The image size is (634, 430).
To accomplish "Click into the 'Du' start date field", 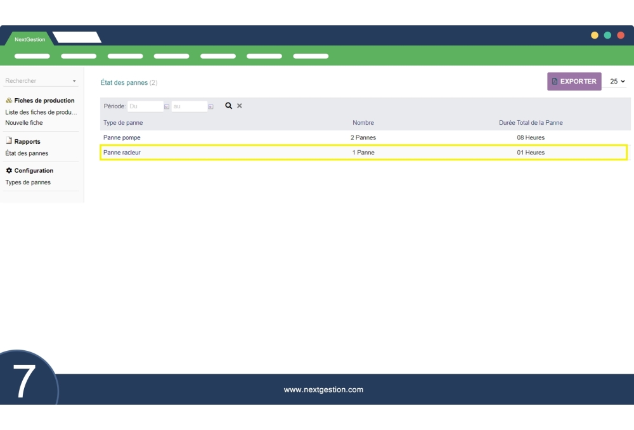I will [145, 106].
